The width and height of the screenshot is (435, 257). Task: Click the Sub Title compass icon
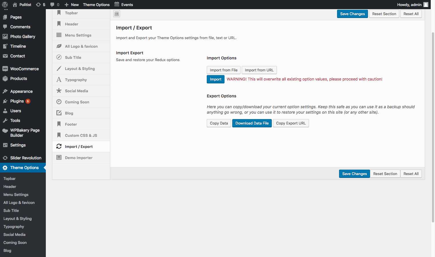click(x=59, y=57)
